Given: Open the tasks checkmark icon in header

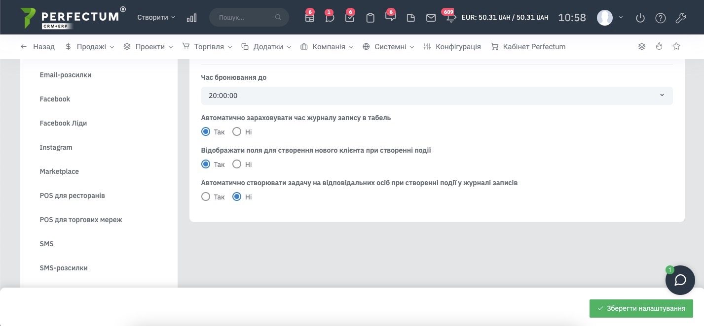Looking at the screenshot, I should 350,18.
